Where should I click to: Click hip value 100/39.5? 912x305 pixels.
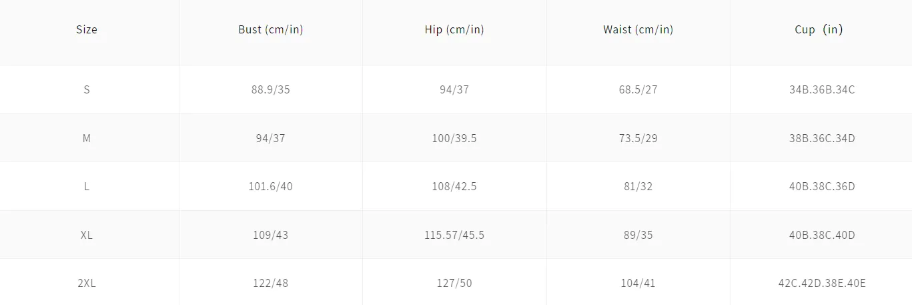point(454,138)
